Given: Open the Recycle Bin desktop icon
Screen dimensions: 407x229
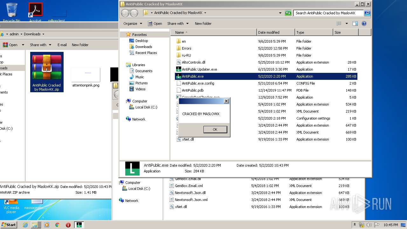Looking at the screenshot, I should click(x=11, y=12).
